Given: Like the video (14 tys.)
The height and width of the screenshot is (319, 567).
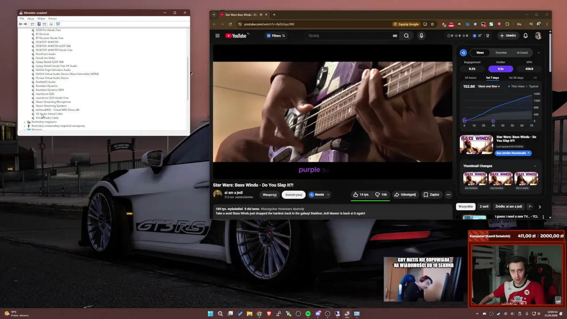Looking at the screenshot, I should coord(361,195).
